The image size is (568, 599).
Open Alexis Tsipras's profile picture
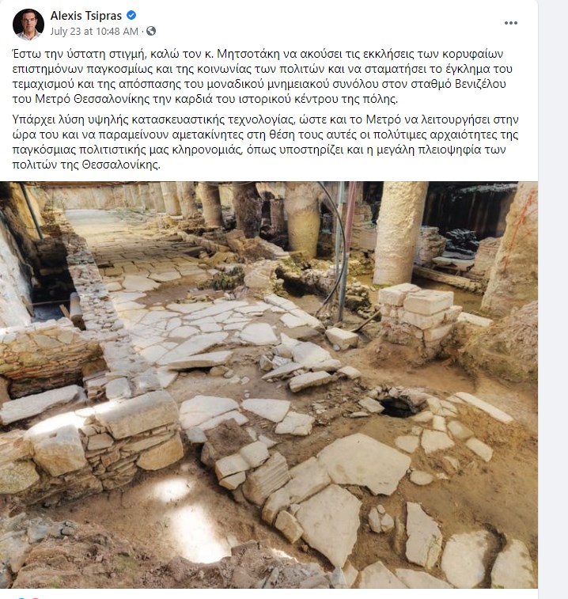point(28,24)
